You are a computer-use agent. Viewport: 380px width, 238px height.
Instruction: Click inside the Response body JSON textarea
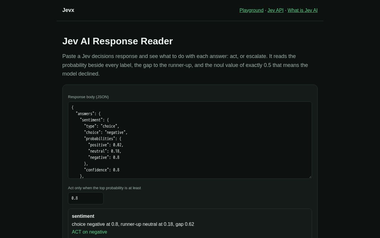click(x=190, y=140)
